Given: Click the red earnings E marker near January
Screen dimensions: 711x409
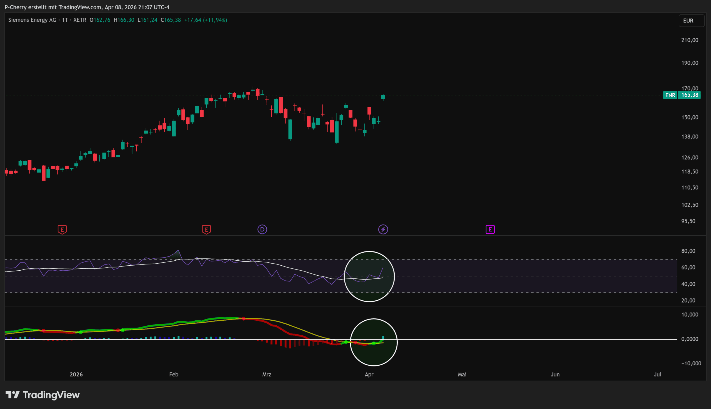Looking at the screenshot, I should (x=62, y=230).
